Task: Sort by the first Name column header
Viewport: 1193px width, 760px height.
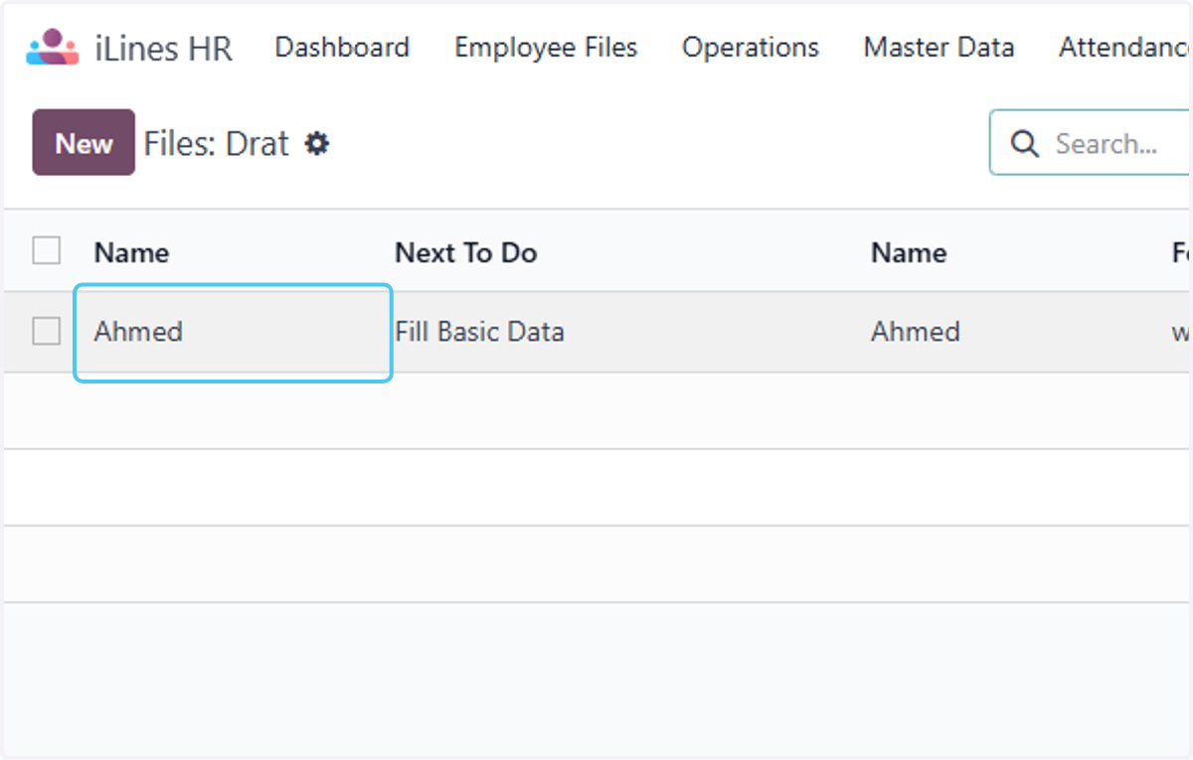Action: click(x=131, y=252)
